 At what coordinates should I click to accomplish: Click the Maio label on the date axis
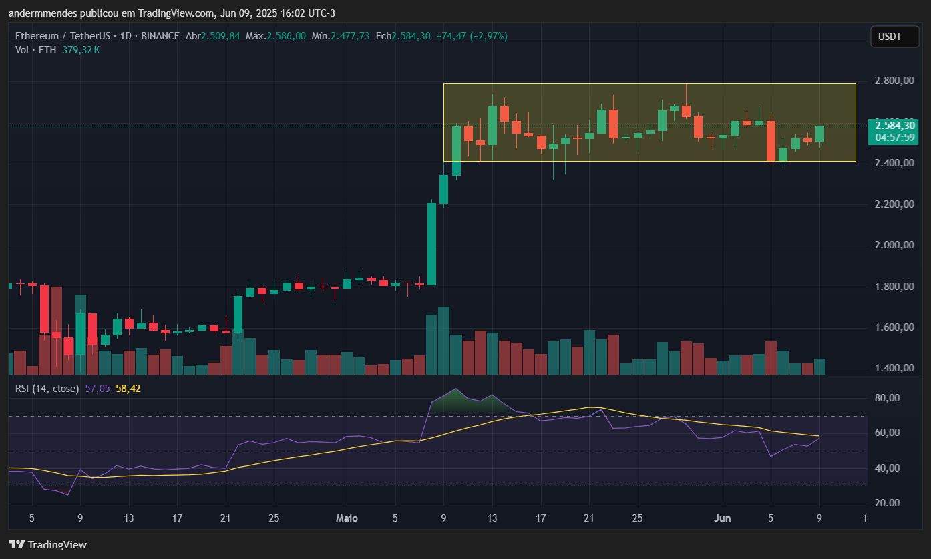(346, 518)
